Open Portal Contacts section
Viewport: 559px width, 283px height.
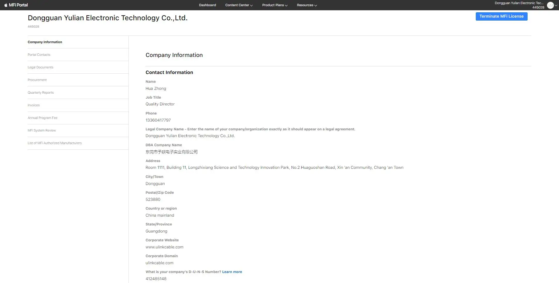pos(39,55)
